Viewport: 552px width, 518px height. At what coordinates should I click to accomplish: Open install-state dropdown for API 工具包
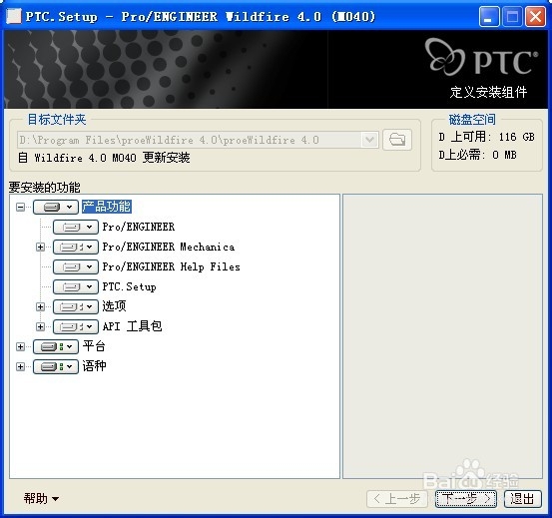tap(76, 327)
